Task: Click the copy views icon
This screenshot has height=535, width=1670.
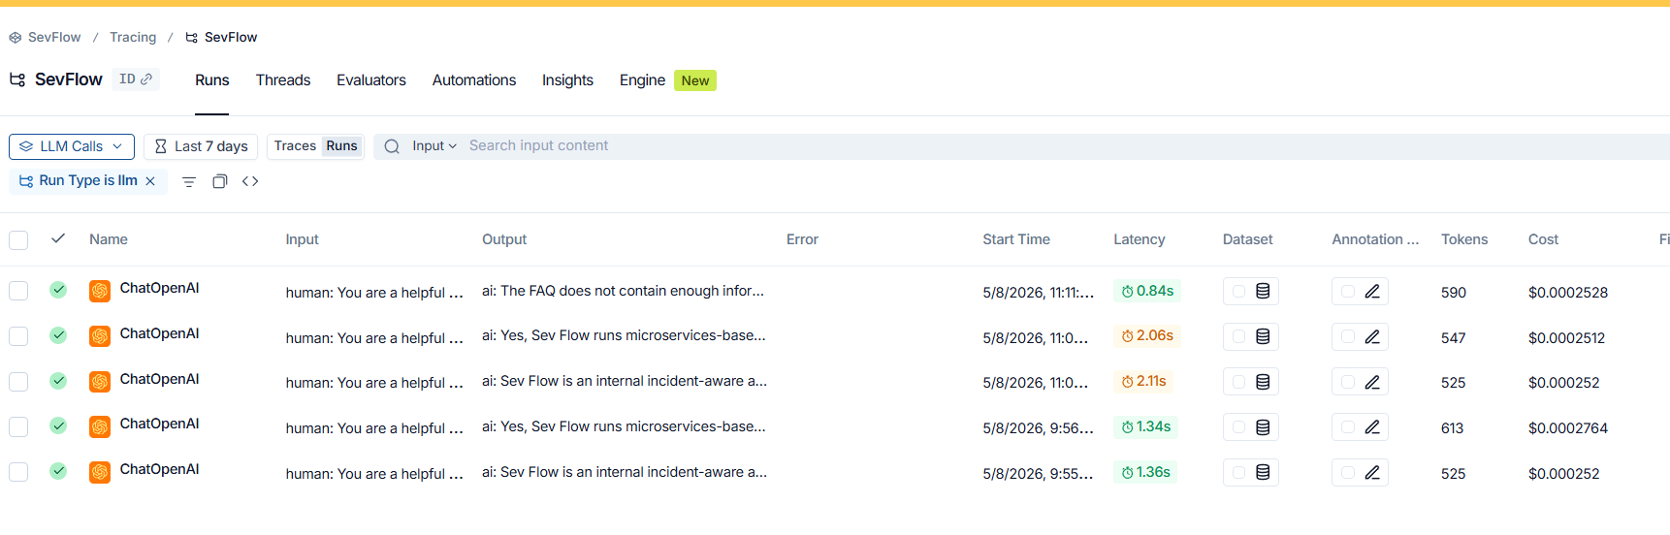Action: pyautogui.click(x=220, y=181)
